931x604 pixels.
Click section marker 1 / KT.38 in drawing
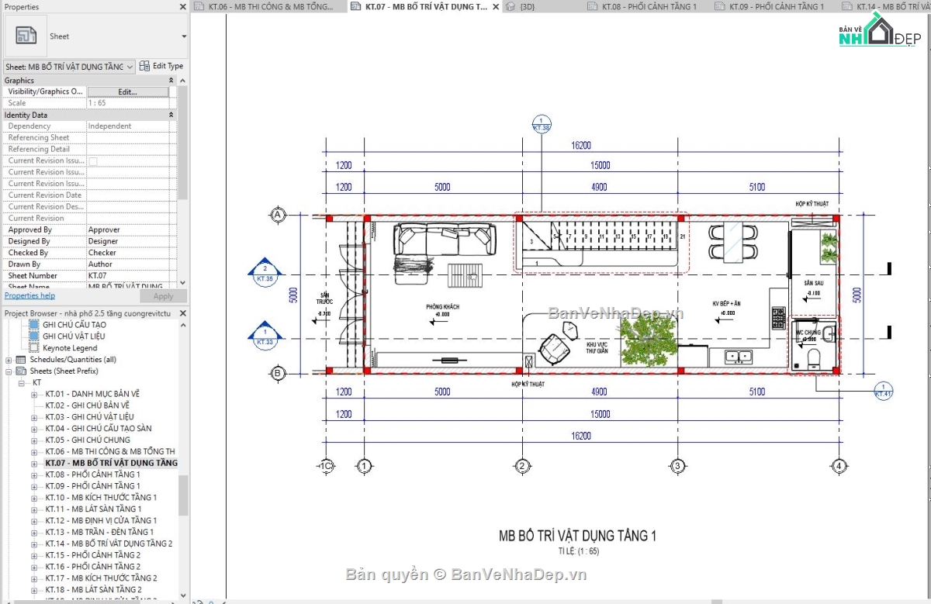pyautogui.click(x=542, y=124)
